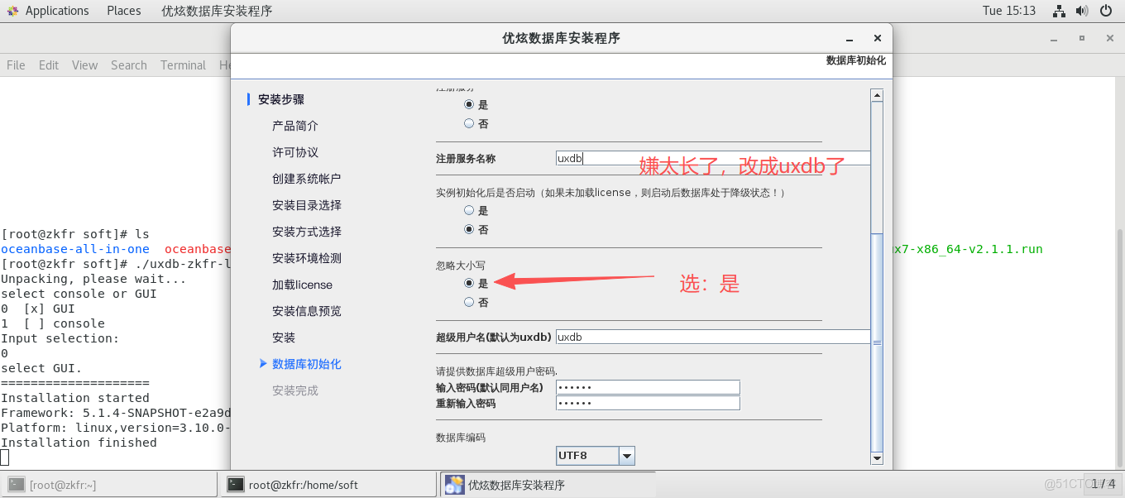Click workspace switcher 1 / 4
The height and width of the screenshot is (498, 1125).
tap(1102, 484)
